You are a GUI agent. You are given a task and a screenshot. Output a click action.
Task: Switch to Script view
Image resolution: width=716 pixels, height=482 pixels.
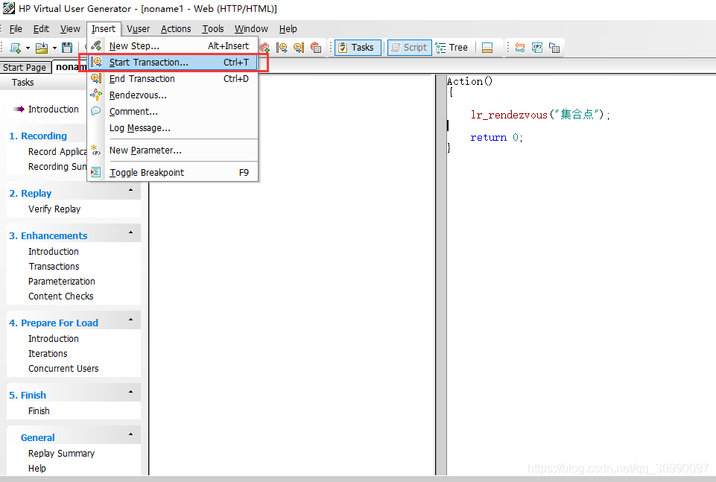point(410,48)
